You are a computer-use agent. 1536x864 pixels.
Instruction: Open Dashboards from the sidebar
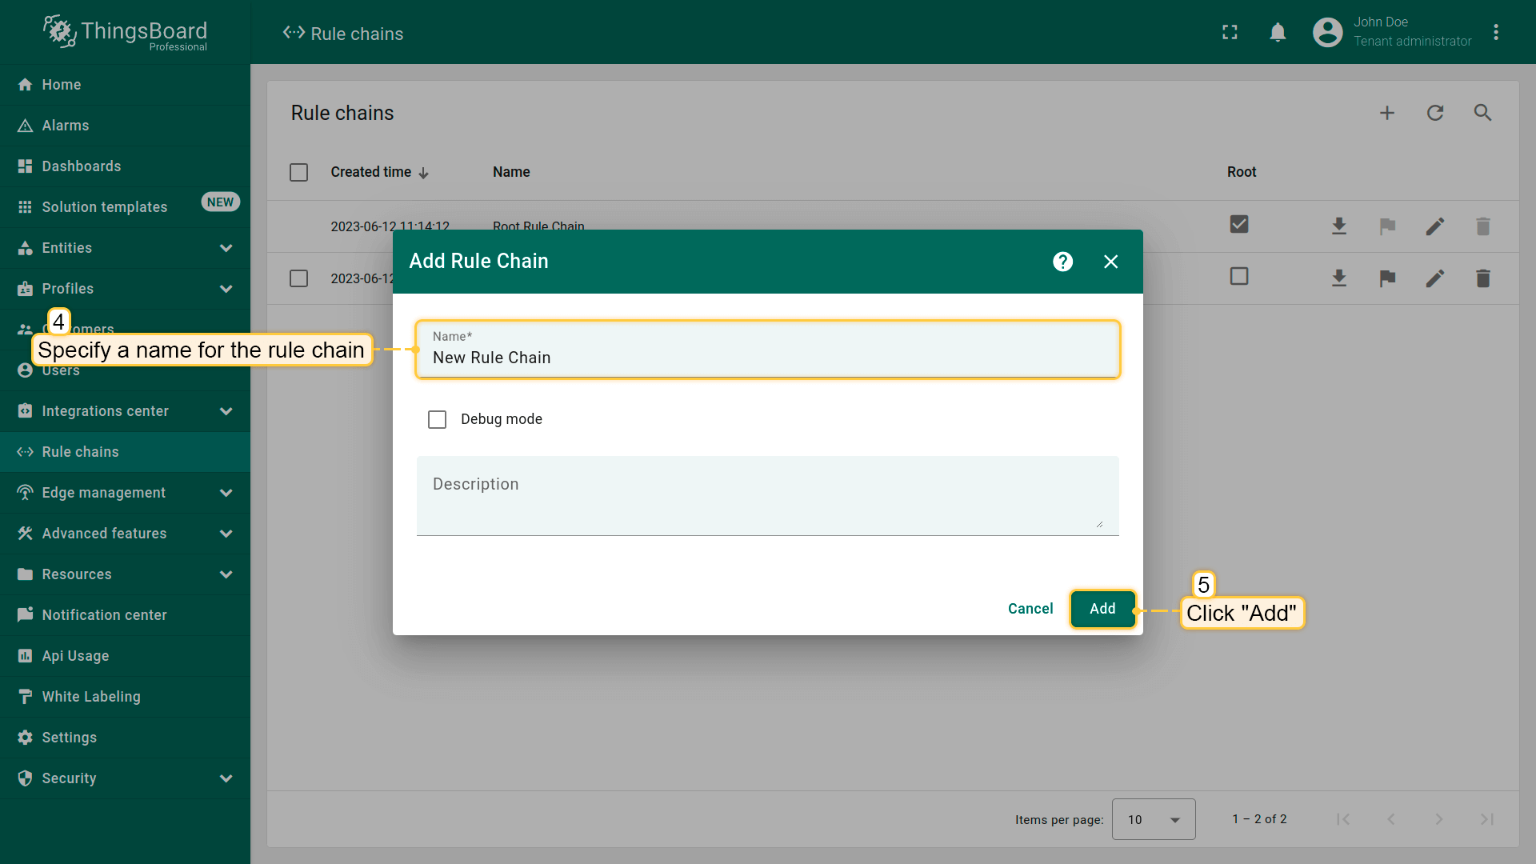tap(82, 166)
